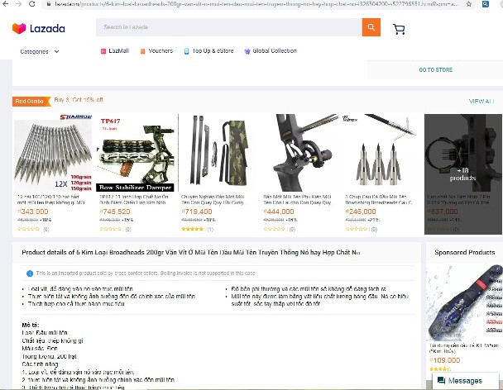
Task: Click the VIEW ALL link for Flexi Combo
Action: [481, 102]
